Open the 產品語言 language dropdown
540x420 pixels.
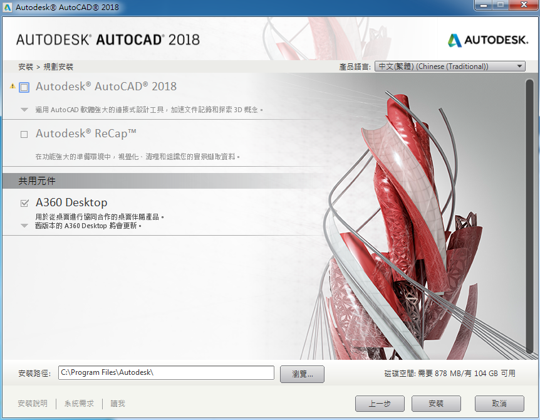pos(450,66)
